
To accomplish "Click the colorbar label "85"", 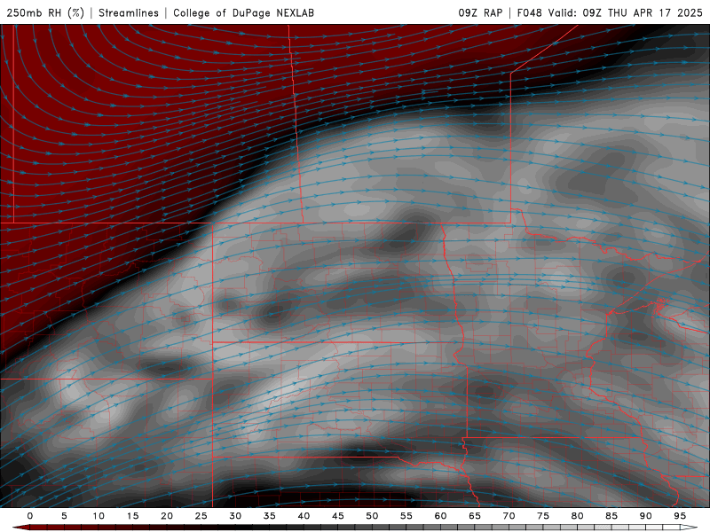I will coord(611,516).
